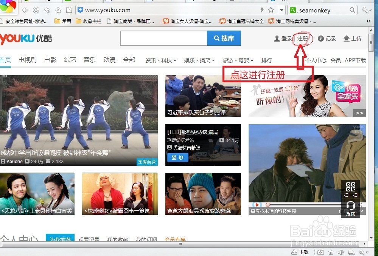378x256 pixels.
Task: Open the 快感剩女 波霸囧事一箩筐 thumbnail
Action: coord(120,194)
